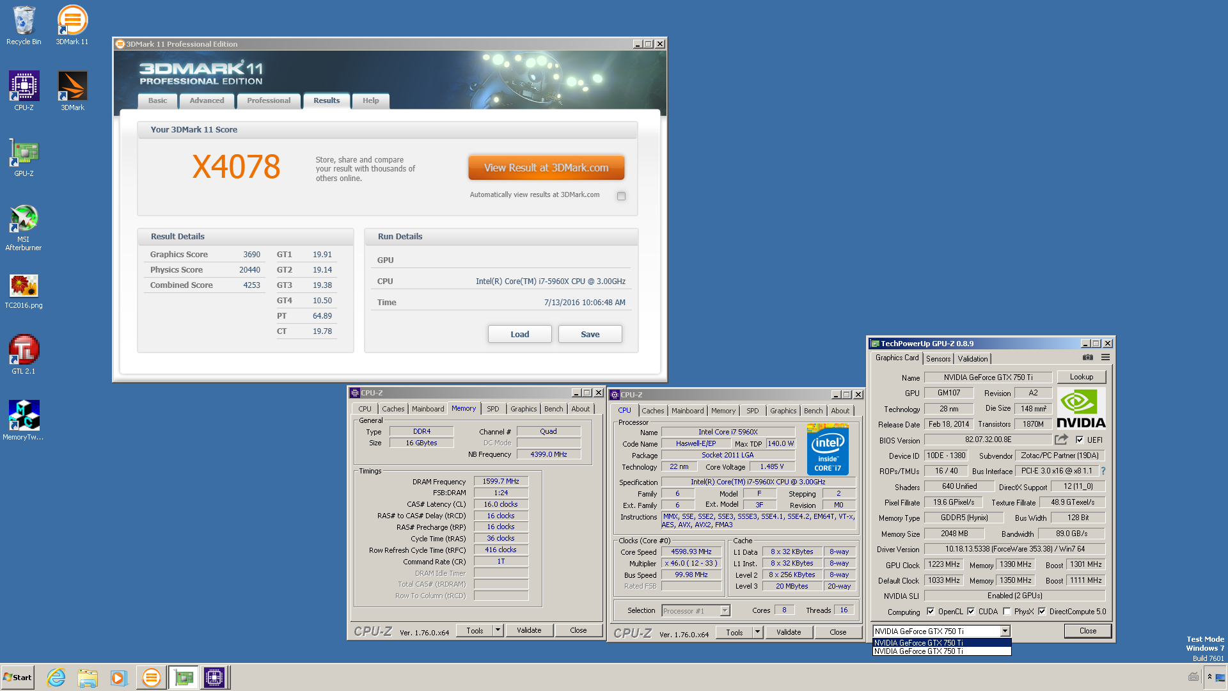
Task: Click the GPU-Z Name field value
Action: click(988, 377)
